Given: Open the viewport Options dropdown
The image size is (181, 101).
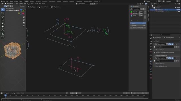Looking at the screenshot, I should click(22, 6).
